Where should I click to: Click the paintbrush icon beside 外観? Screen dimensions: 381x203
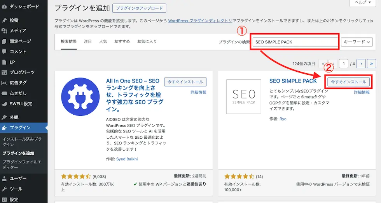[4, 117]
